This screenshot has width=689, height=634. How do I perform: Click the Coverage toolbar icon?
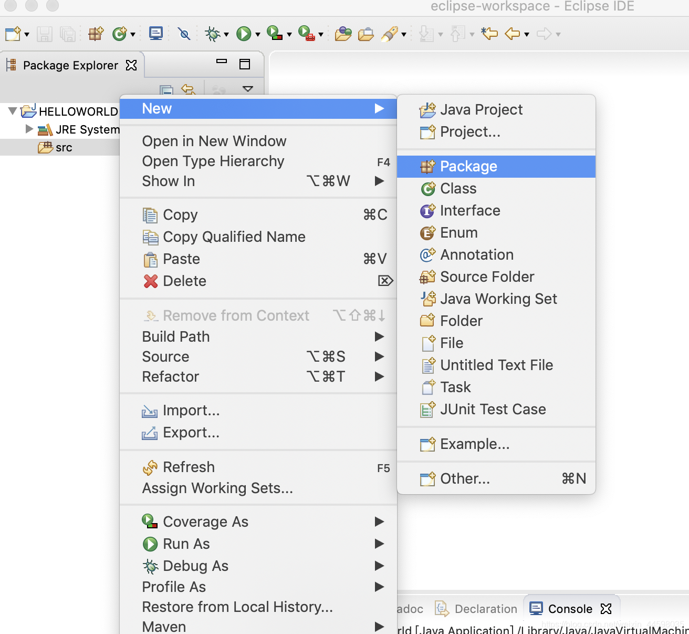275,34
